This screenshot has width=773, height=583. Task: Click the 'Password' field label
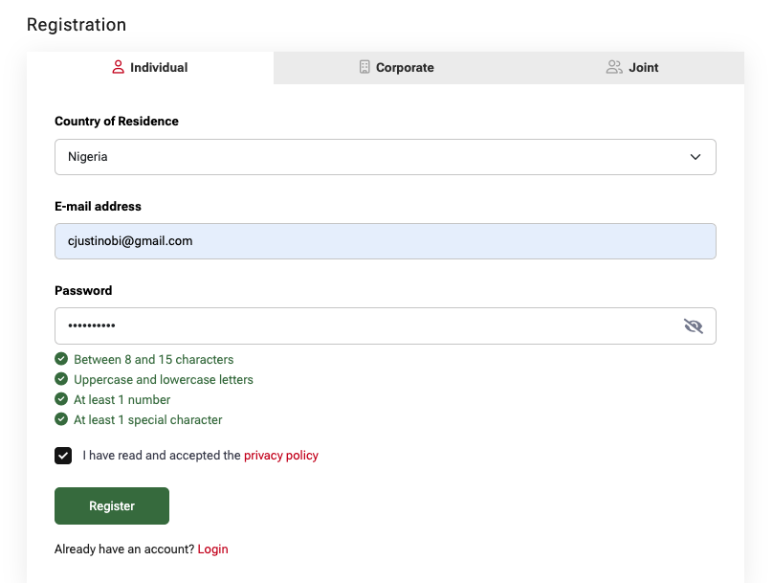[x=83, y=290]
